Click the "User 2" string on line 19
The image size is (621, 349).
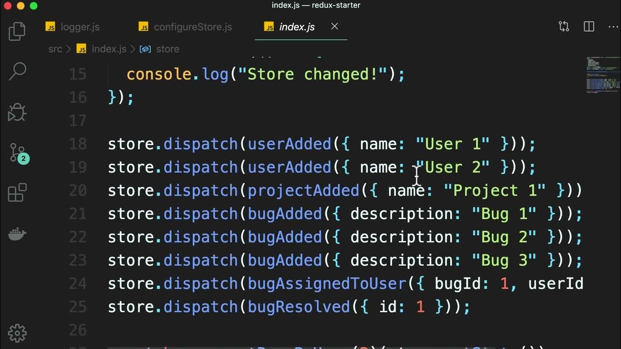[453, 167]
